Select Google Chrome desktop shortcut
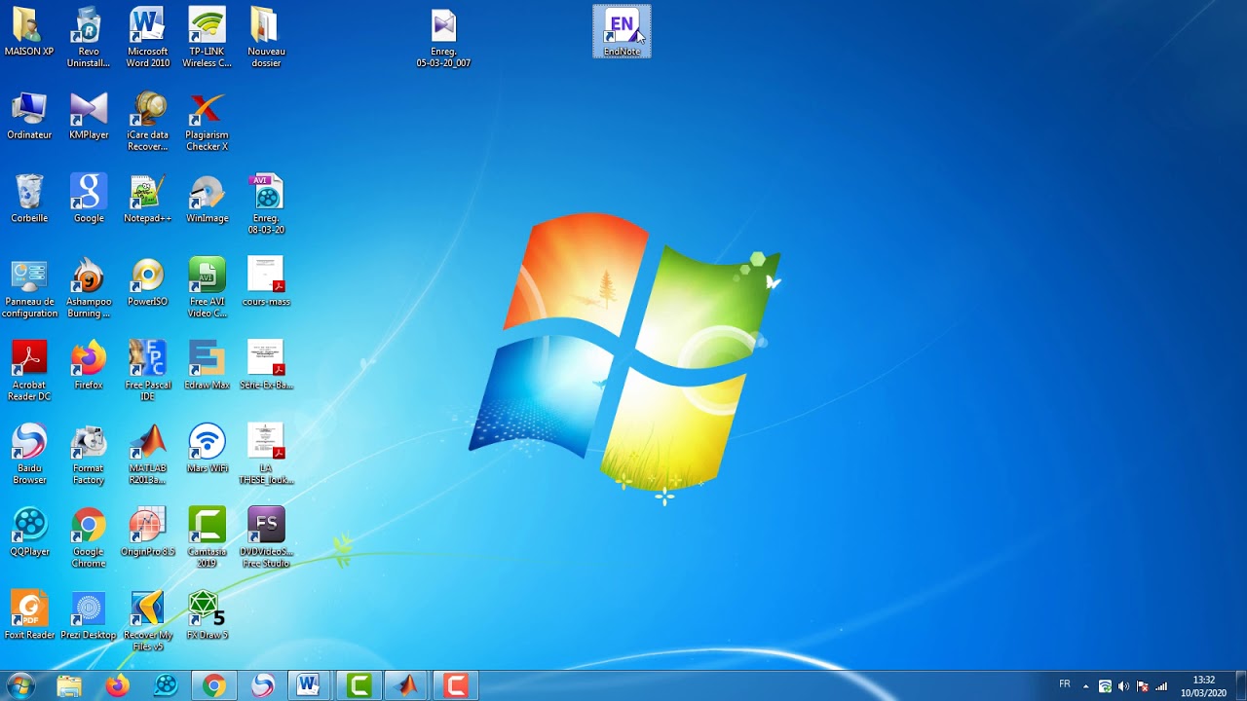Image resolution: width=1247 pixels, height=701 pixels. [89, 537]
